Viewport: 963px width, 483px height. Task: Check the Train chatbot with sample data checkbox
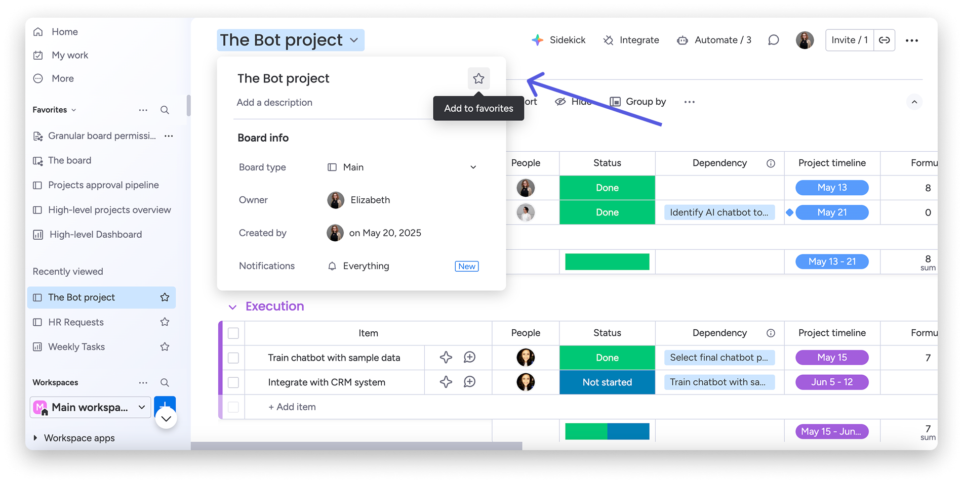[233, 358]
